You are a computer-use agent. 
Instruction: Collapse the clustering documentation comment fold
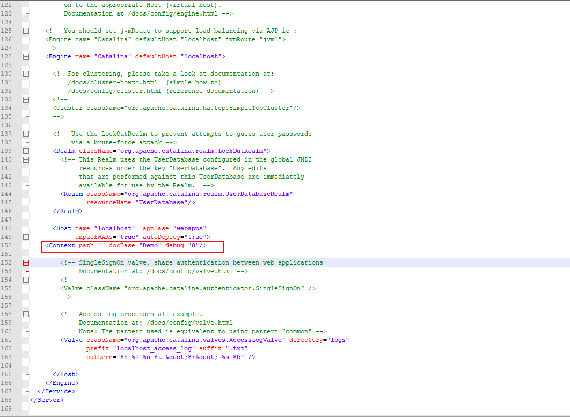[x=25, y=74]
